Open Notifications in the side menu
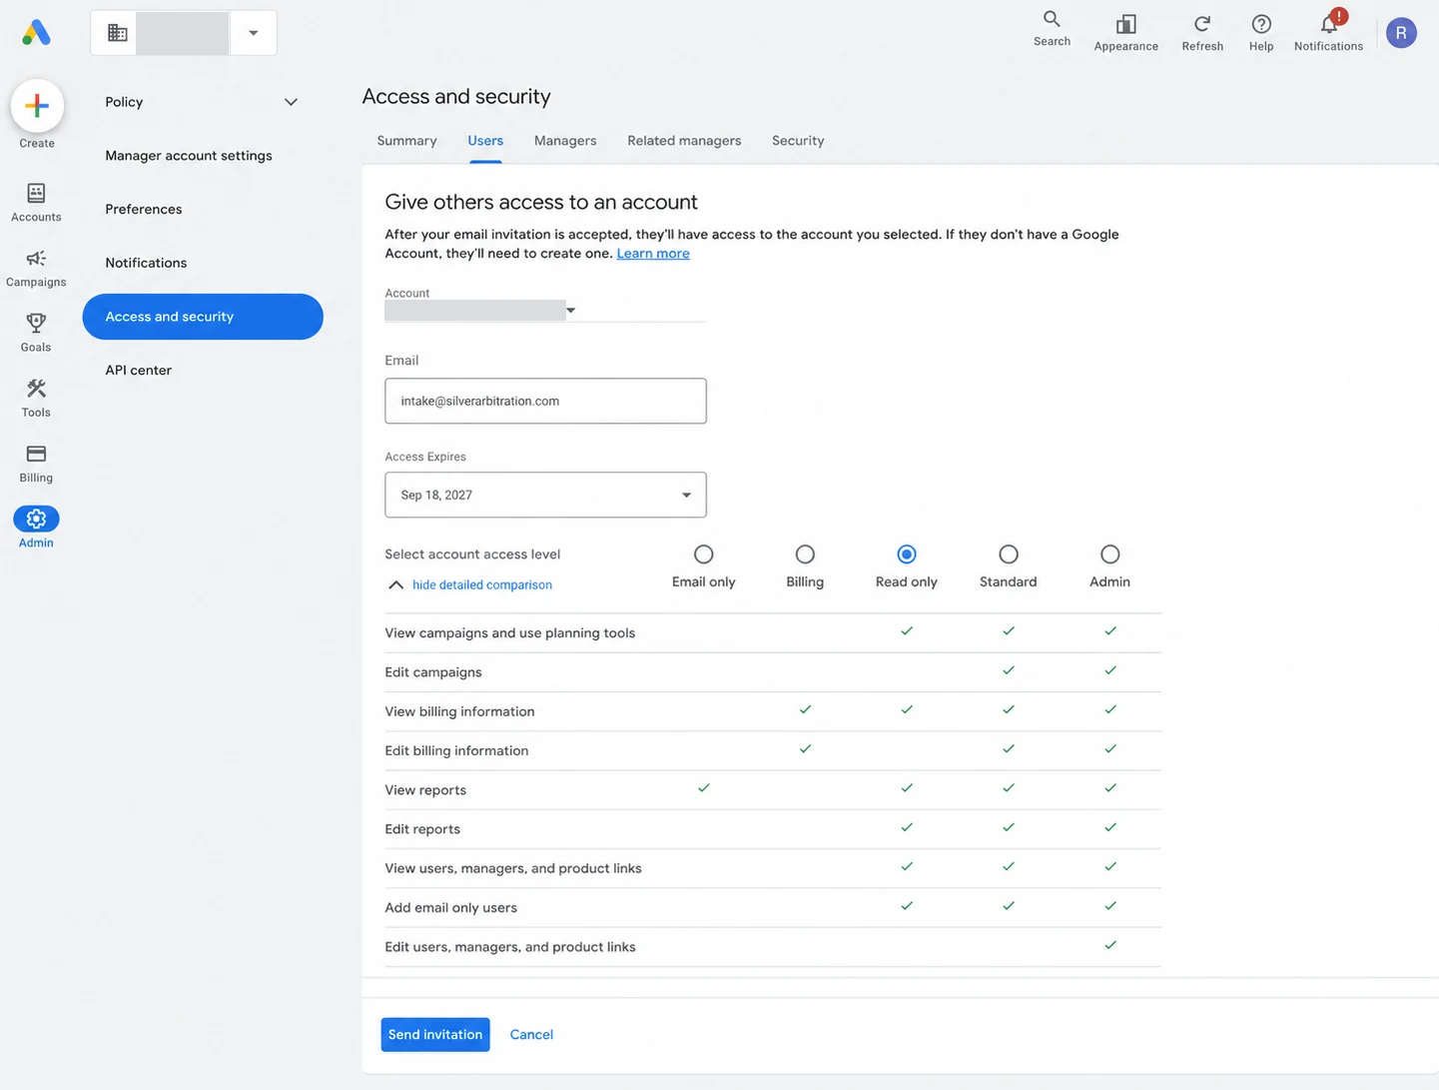The height and width of the screenshot is (1090, 1439). (x=146, y=263)
